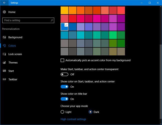Open the Themes page
This screenshot has width=162, height=125.
click(13, 62)
